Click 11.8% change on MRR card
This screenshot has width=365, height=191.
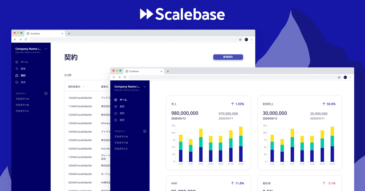click(x=238, y=183)
